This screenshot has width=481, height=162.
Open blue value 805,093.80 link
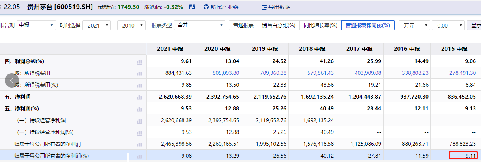(x=226, y=73)
